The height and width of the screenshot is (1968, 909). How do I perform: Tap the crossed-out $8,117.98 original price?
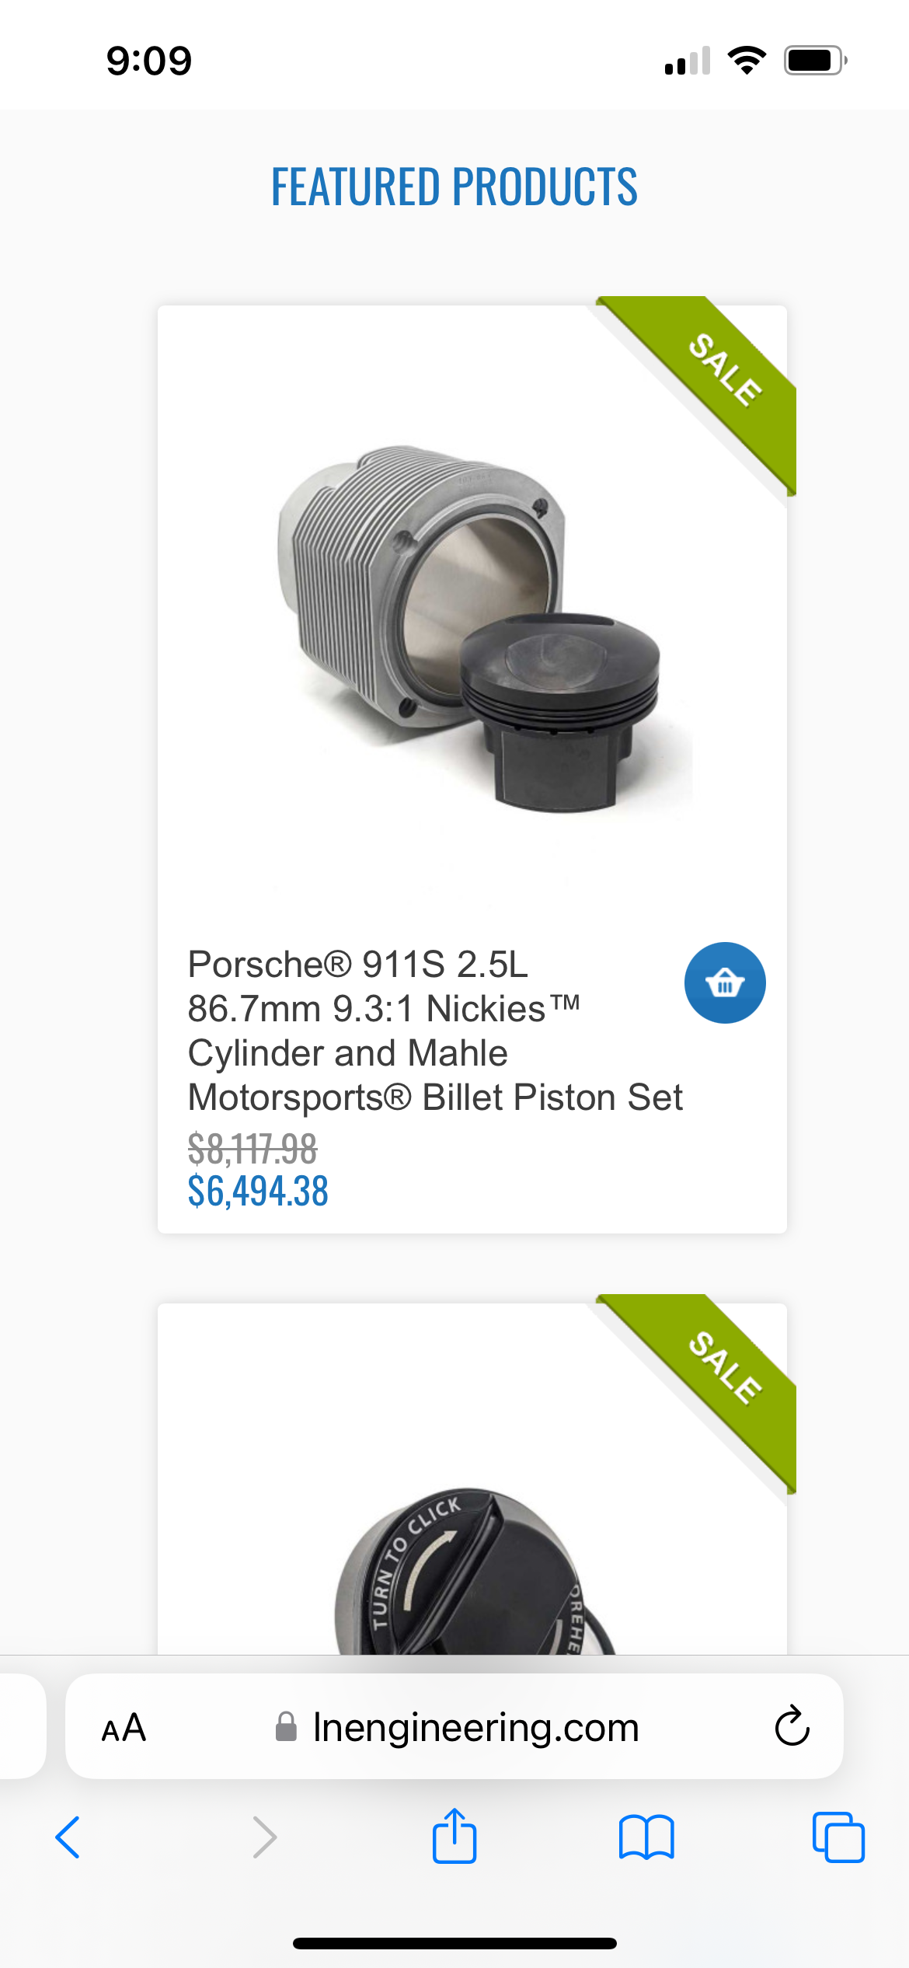[252, 1149]
